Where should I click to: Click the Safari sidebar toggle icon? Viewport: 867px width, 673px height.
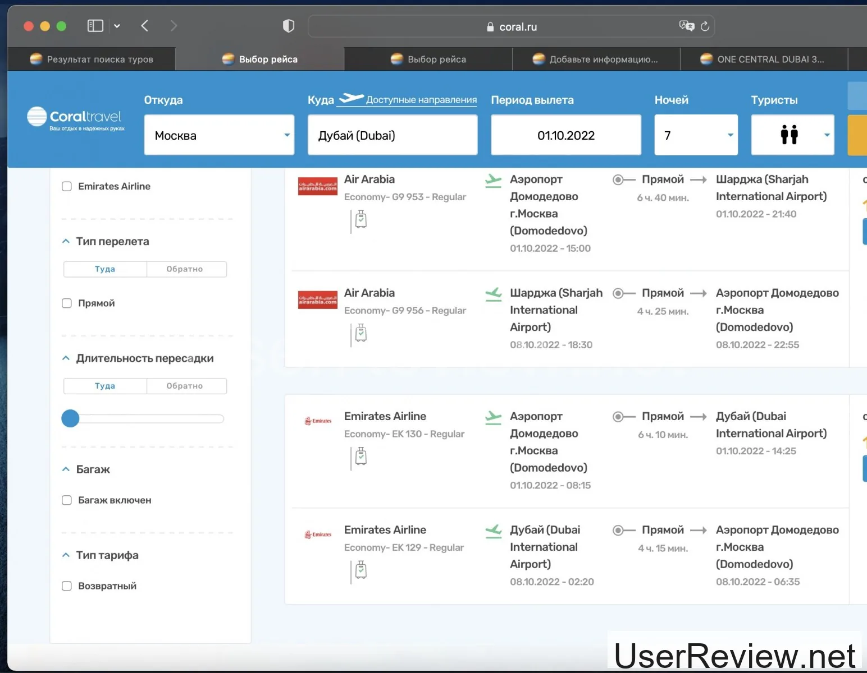(x=95, y=26)
